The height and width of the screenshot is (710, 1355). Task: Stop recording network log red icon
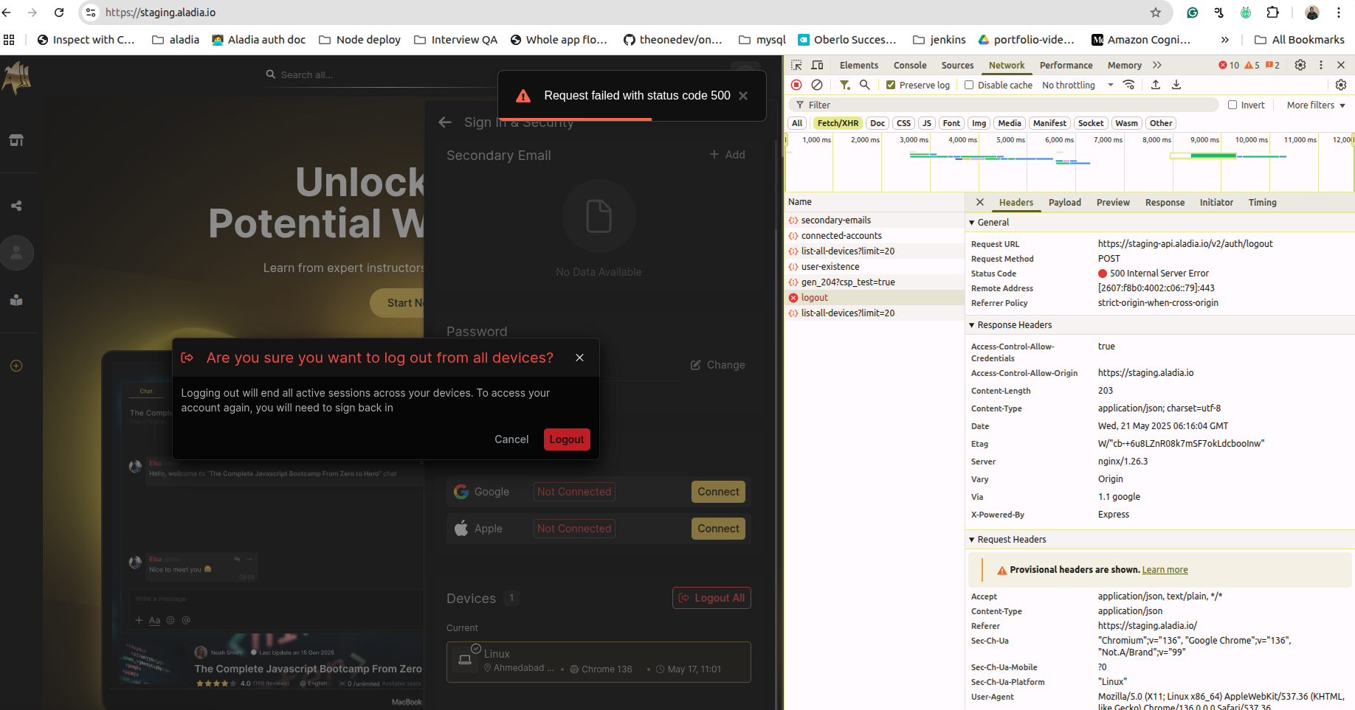click(x=796, y=85)
